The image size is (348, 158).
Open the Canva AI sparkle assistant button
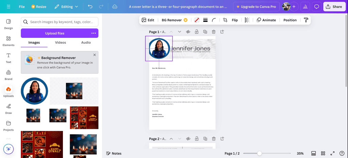pyautogui.click(x=8, y=149)
